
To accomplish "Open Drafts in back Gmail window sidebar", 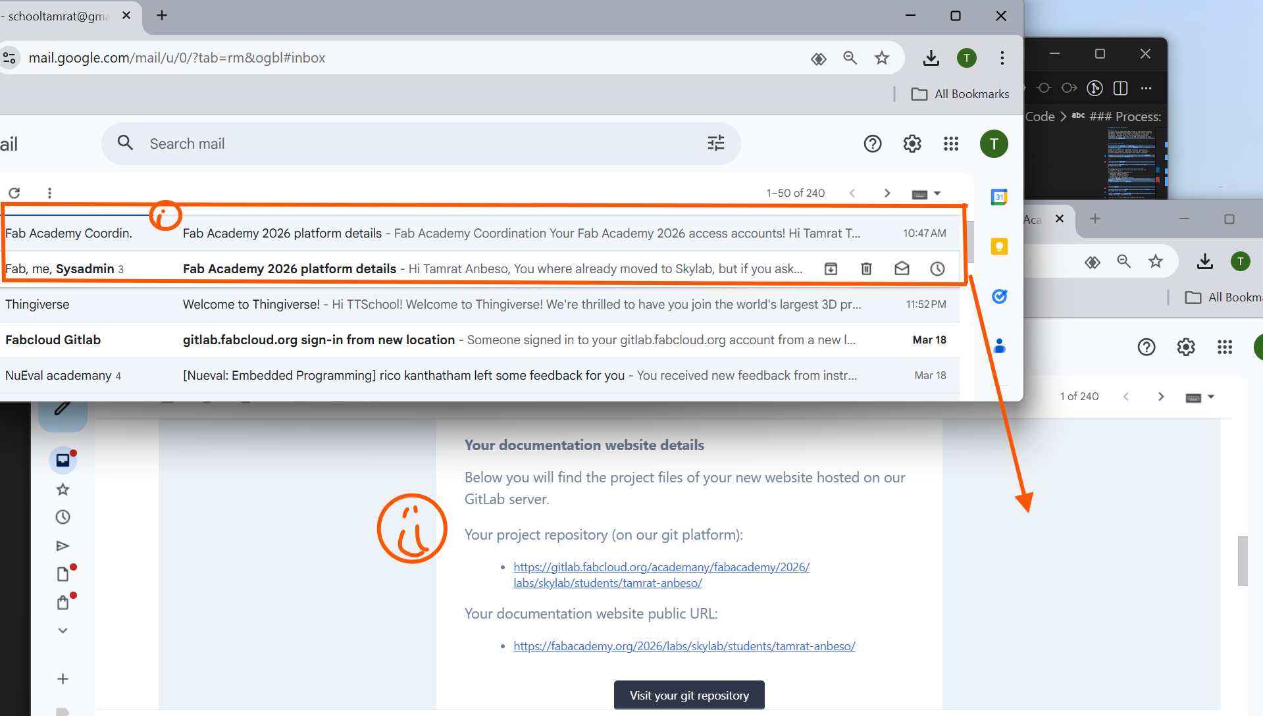I will point(63,574).
